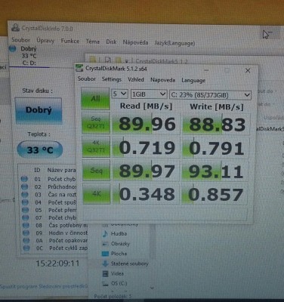The width and height of the screenshot is (284, 302).
Task: Select the SMART row text 'Hodin v činnost'
Action: pos(68,233)
